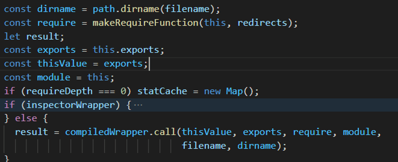Image resolution: width=398 pixels, height=162 pixels.
Task: Click the this.exports expression
Action: (128, 50)
